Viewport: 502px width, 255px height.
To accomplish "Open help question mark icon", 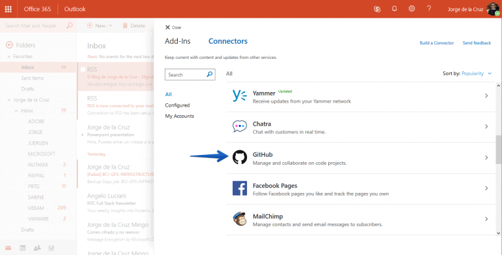I will pyautogui.click(x=429, y=8).
